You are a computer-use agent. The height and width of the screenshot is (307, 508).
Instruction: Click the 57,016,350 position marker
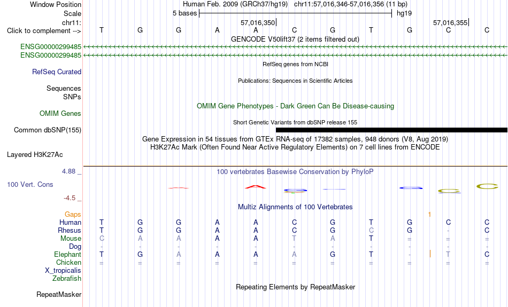pos(258,22)
